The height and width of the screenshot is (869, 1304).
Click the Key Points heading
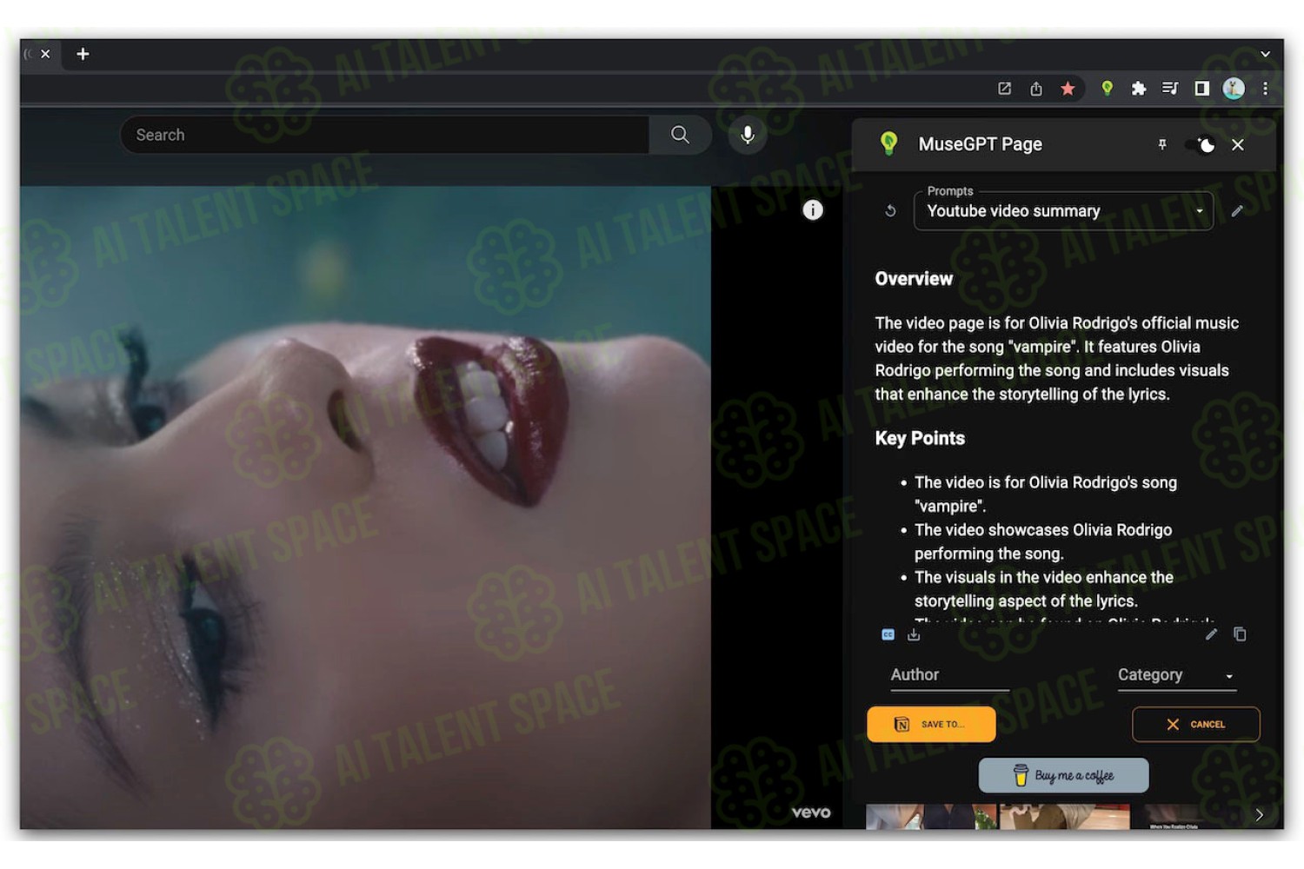[x=920, y=439]
